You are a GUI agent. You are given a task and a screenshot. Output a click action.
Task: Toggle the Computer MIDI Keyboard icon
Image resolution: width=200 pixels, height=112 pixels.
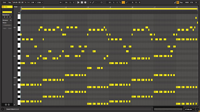pyautogui.click(x=178, y=2)
